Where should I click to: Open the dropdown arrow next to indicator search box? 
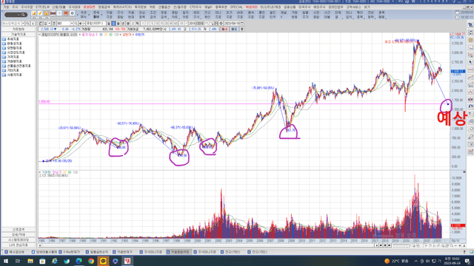(23, 24)
